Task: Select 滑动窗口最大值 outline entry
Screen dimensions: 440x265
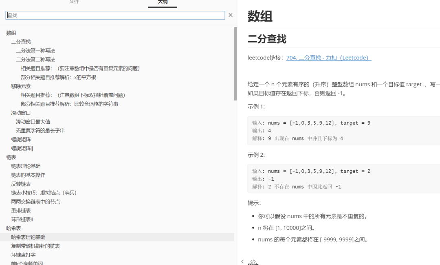Action: point(33,122)
